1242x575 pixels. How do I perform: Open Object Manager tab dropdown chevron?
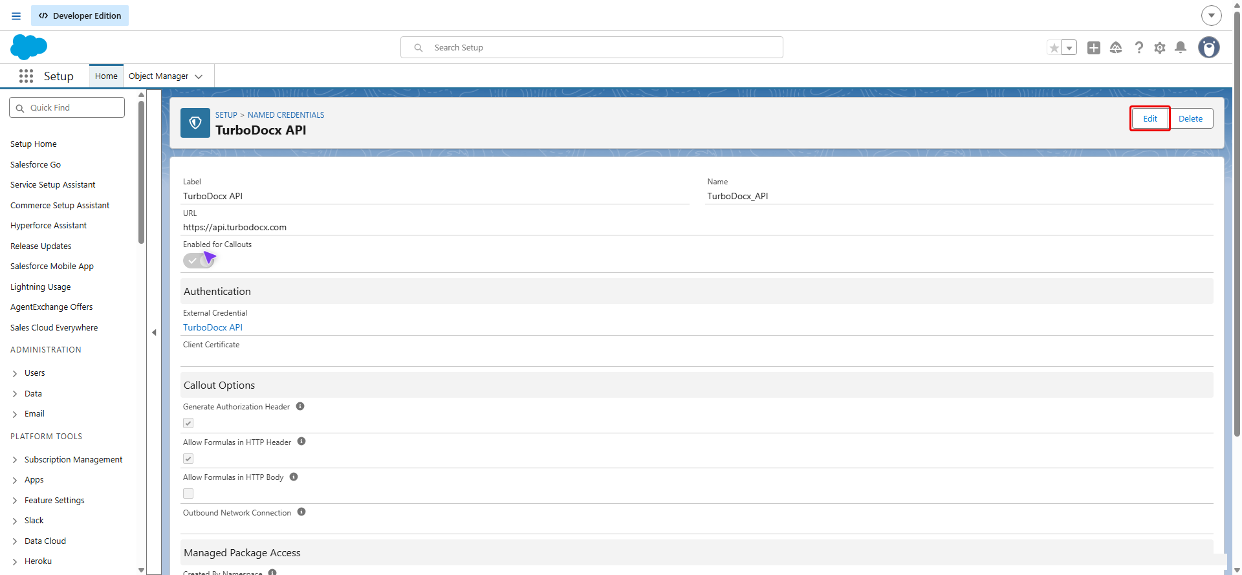click(199, 76)
